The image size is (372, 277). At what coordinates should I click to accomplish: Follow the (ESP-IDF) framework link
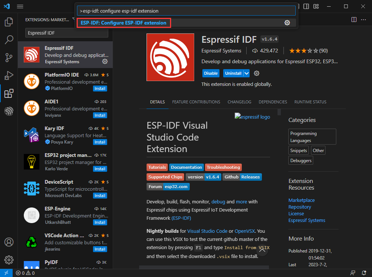(181, 218)
